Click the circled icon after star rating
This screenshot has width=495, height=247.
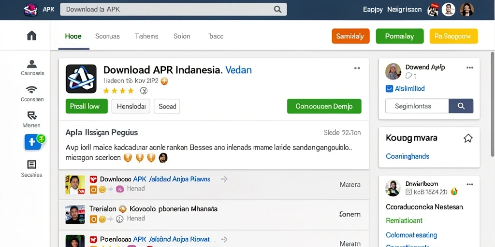(x=144, y=91)
